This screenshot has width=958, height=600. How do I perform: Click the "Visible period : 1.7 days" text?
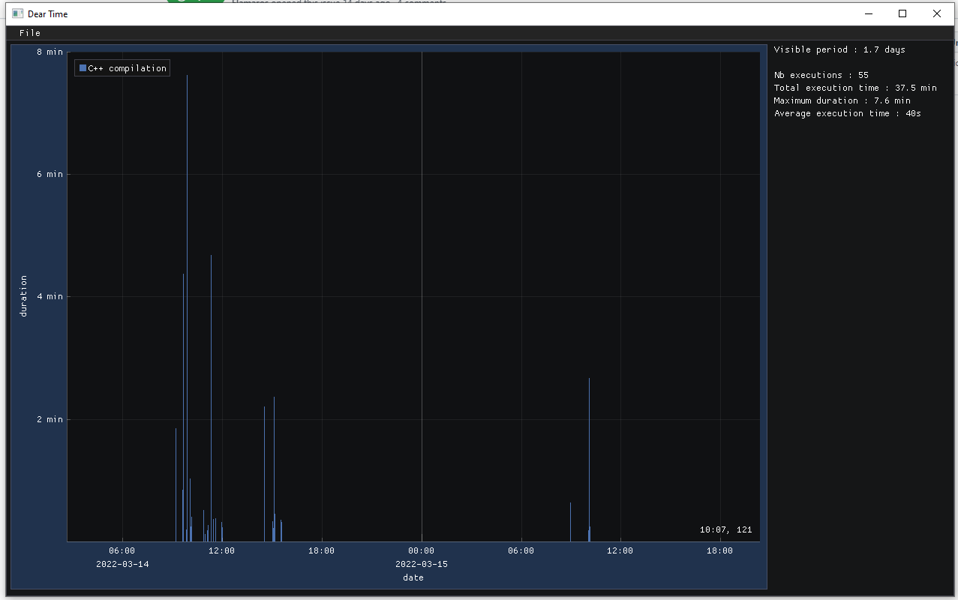click(839, 49)
